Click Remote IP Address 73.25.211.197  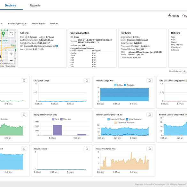coord(43,43)
